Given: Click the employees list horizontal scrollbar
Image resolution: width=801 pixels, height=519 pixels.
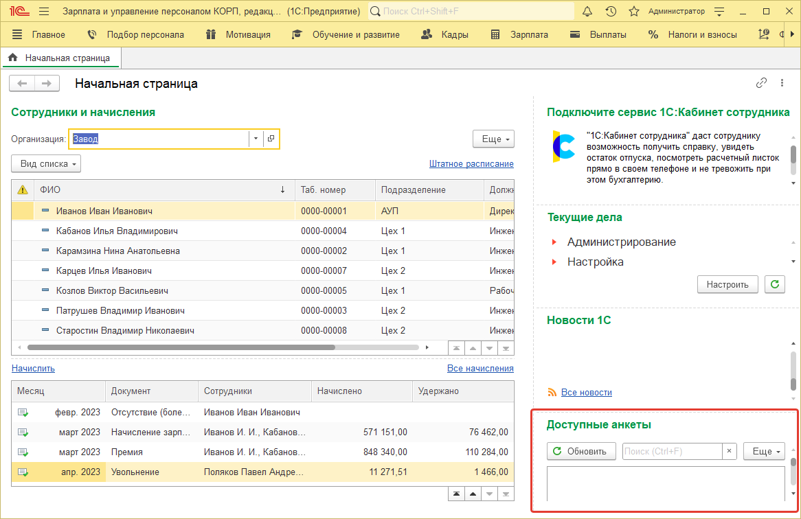Looking at the screenshot, I should pyautogui.click(x=181, y=347).
